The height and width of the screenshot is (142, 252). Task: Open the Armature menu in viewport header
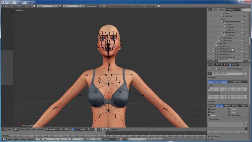tap(41, 129)
